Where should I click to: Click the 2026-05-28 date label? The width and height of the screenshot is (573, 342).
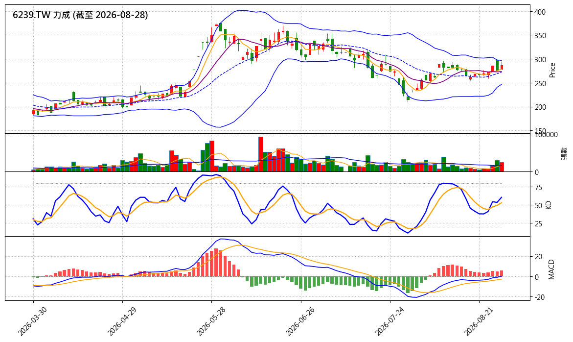210,321
